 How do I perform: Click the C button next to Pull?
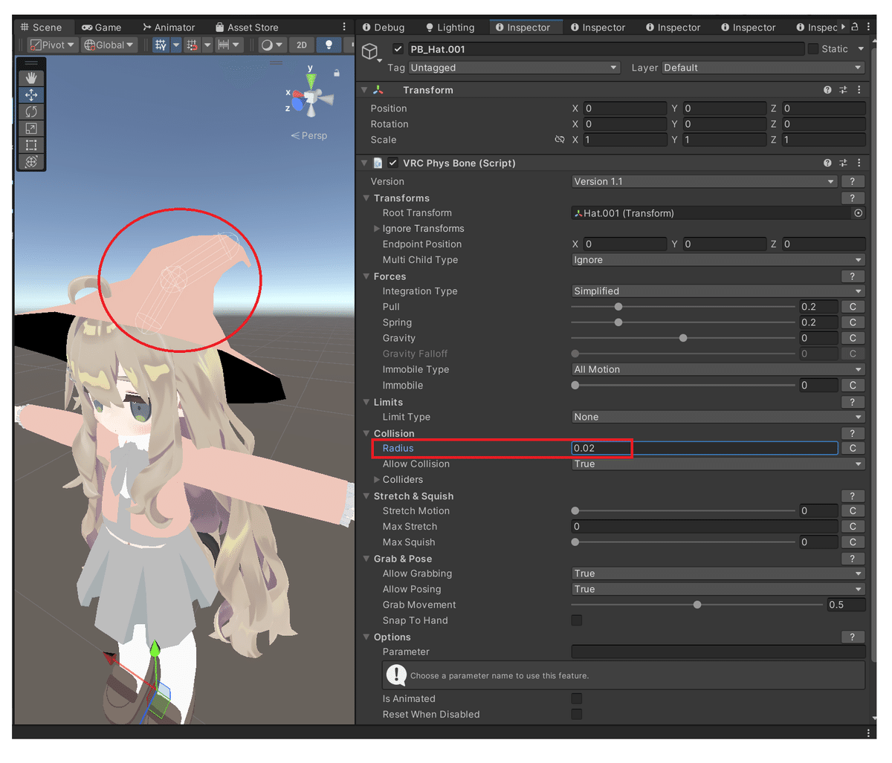(852, 306)
